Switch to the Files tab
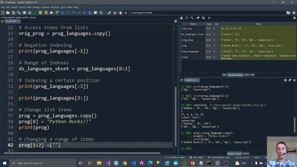The image size is (297, 167). [252, 75]
